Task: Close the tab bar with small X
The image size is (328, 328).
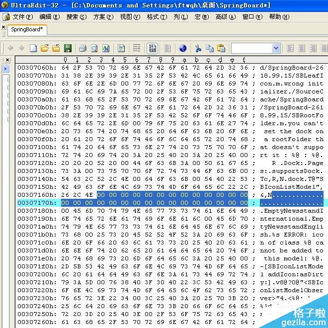Action: pos(3,27)
